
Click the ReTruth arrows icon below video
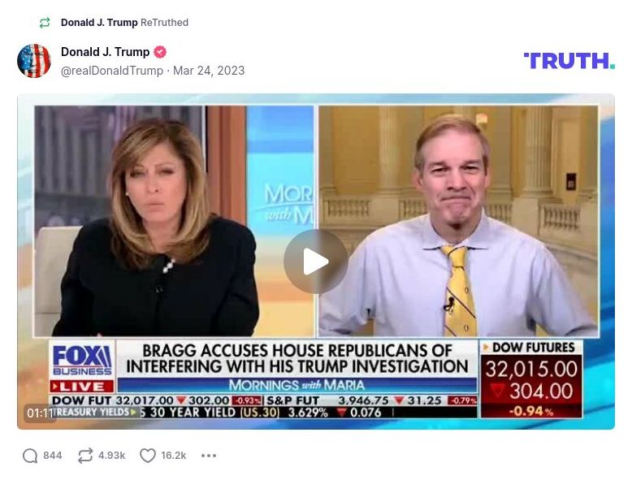tap(85, 456)
